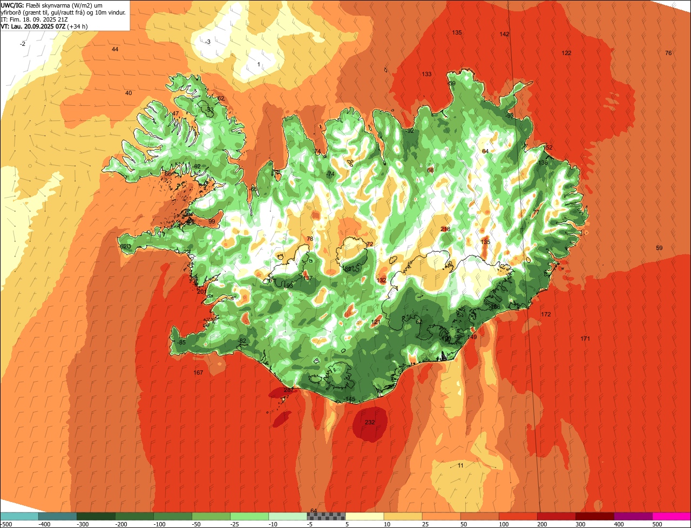The image size is (691, 528).
Task: Click the '-3' value in the northern pale patch
Action: point(208,42)
